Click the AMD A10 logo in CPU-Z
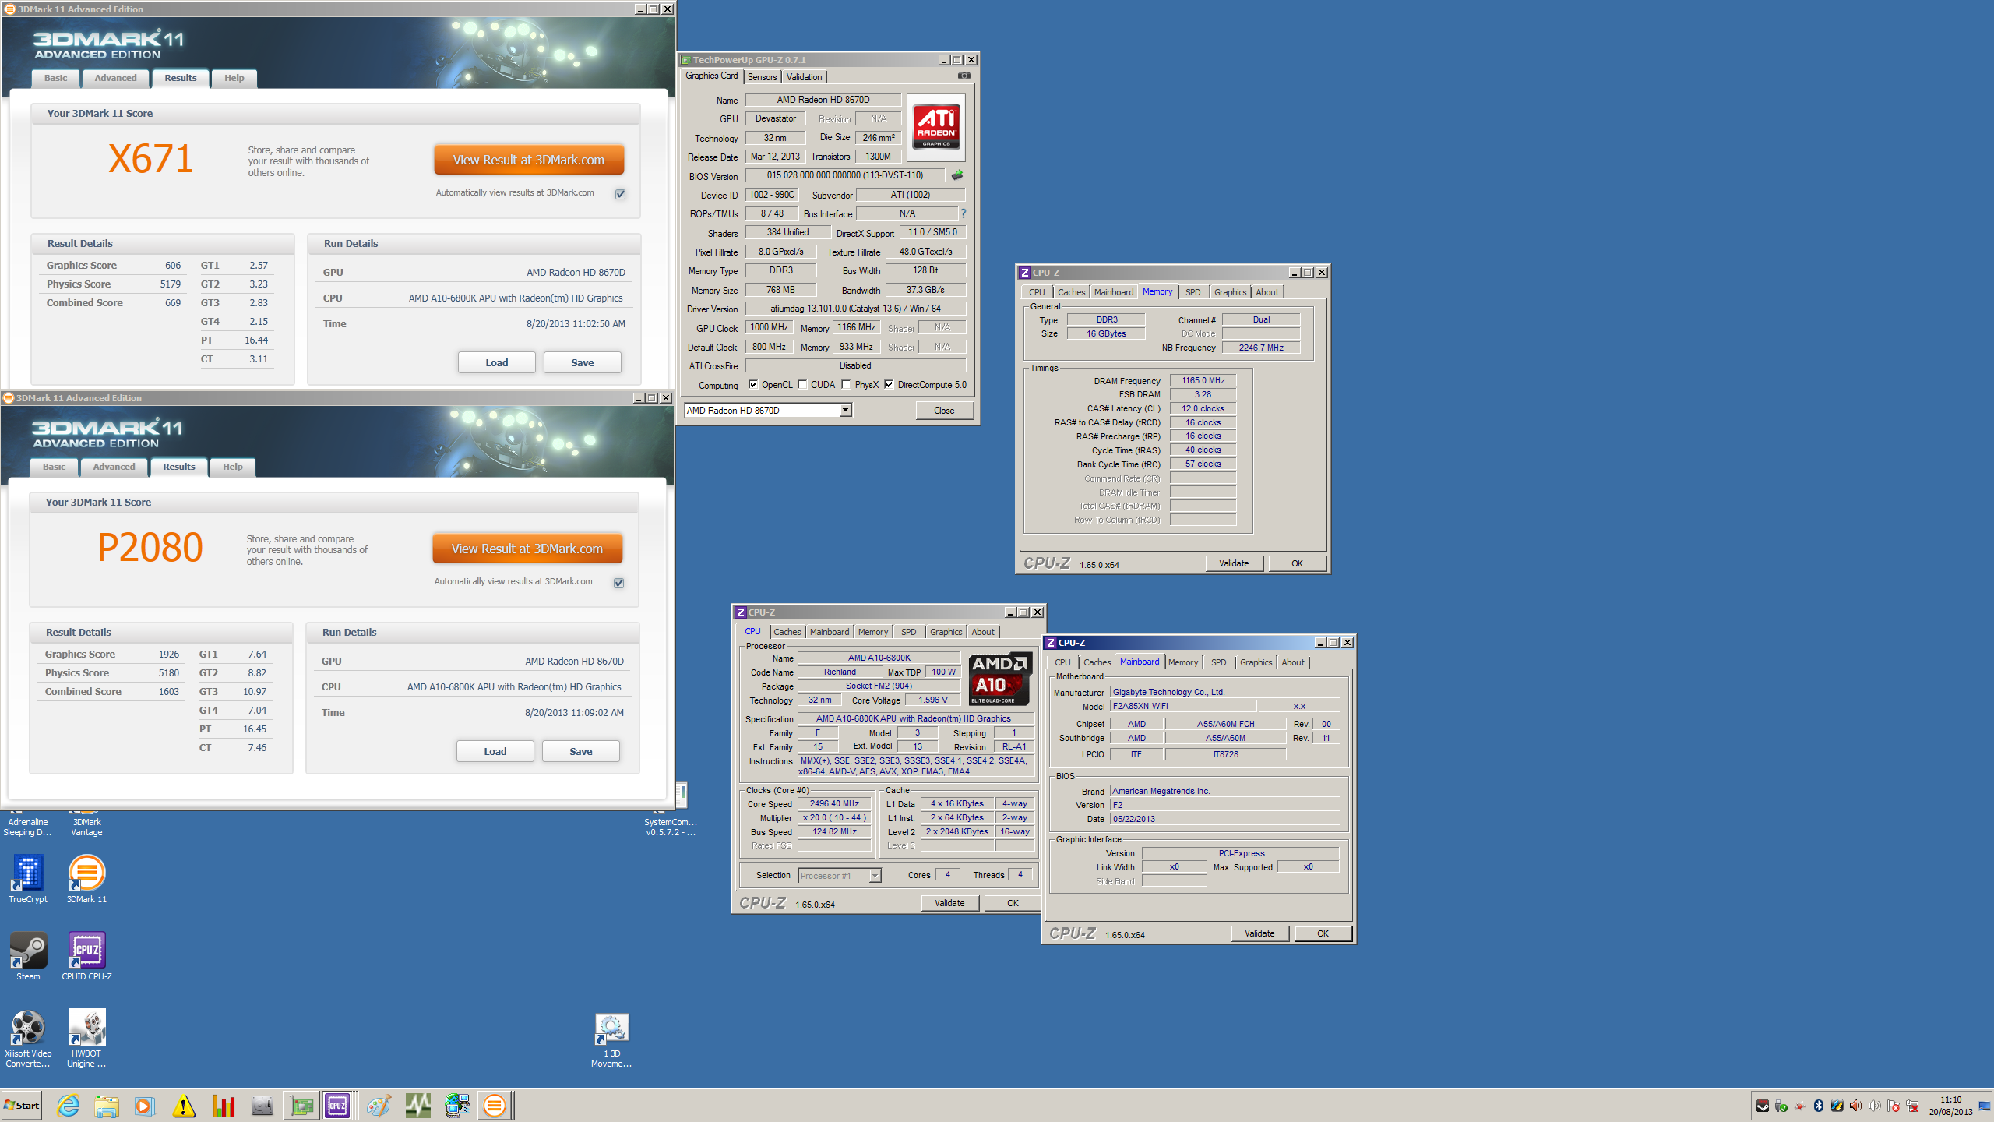 pos(1000,679)
